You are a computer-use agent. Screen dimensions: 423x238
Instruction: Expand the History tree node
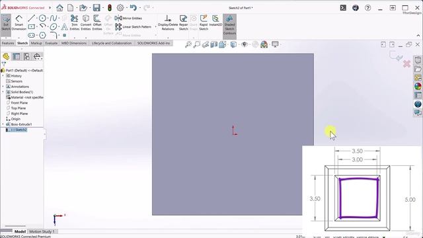(x=3, y=76)
